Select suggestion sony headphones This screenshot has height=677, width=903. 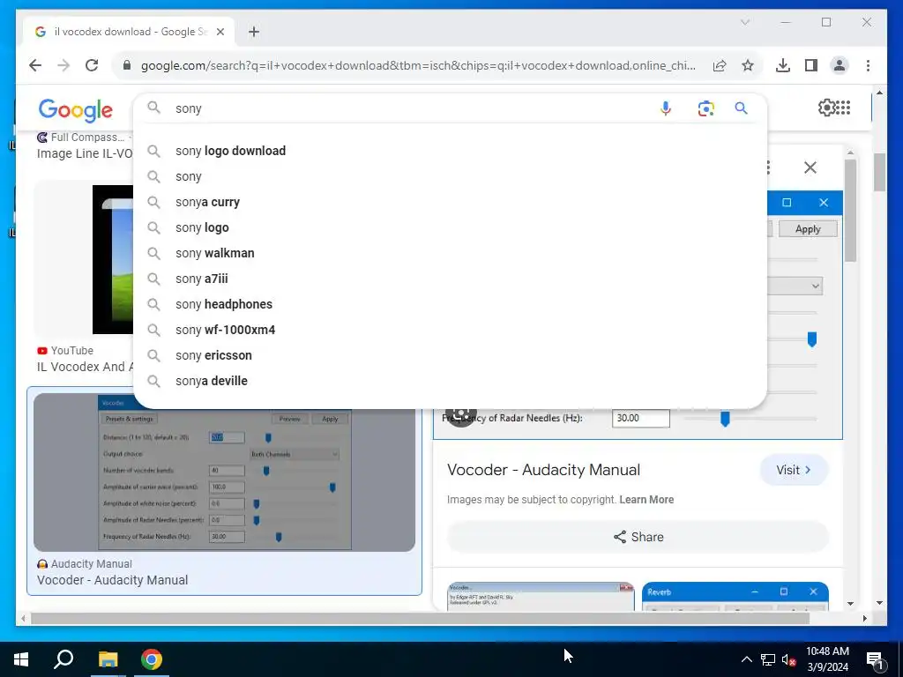[450, 304]
